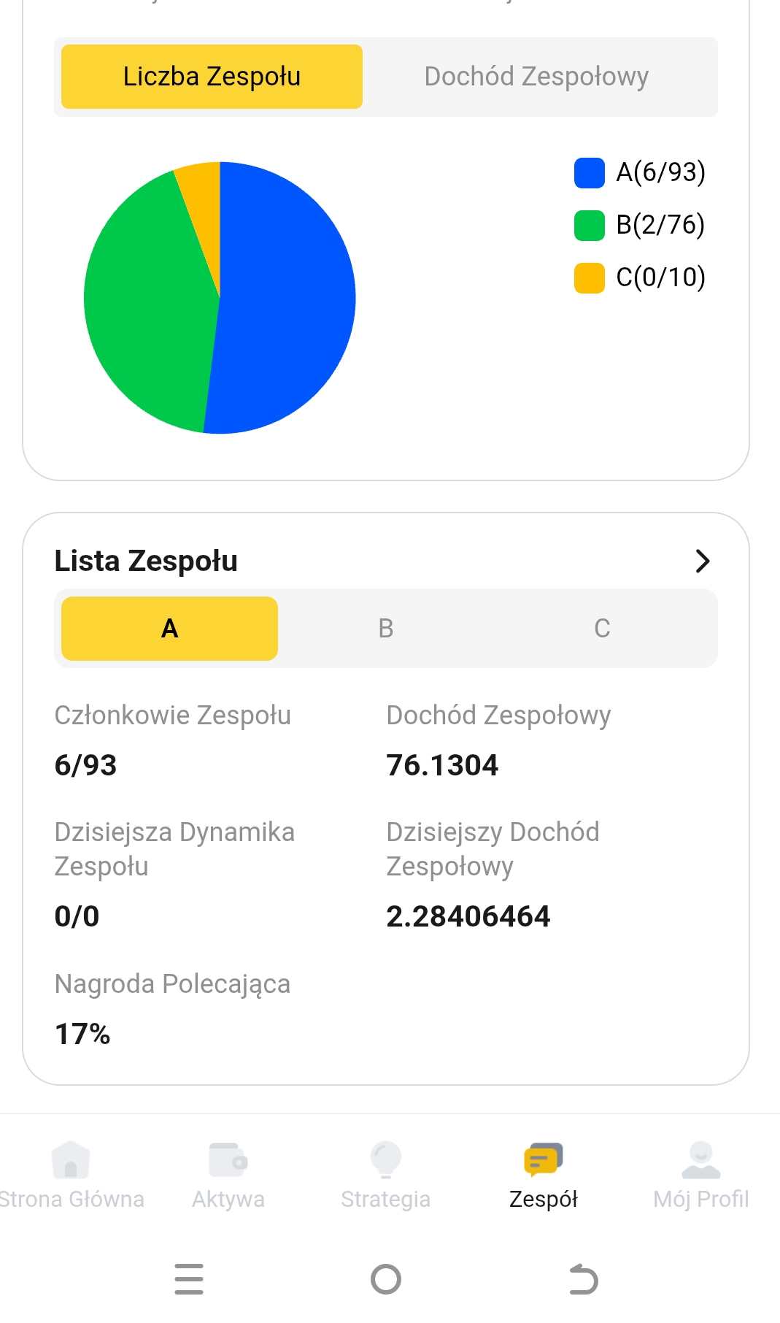Image resolution: width=780 pixels, height=1323 pixels.
Task: Select team level A tab
Action: [169, 629]
